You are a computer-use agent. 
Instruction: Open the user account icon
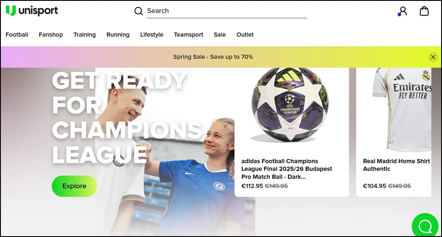pyautogui.click(x=403, y=11)
